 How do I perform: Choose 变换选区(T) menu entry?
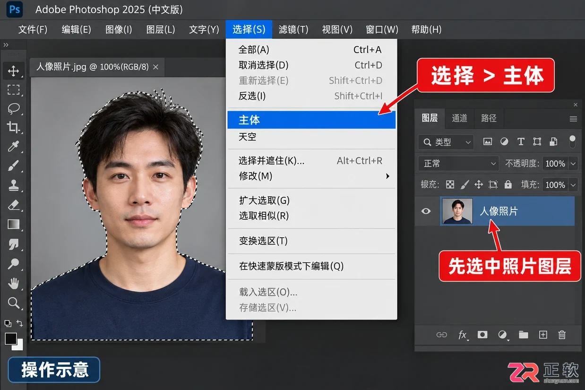pyautogui.click(x=311, y=241)
